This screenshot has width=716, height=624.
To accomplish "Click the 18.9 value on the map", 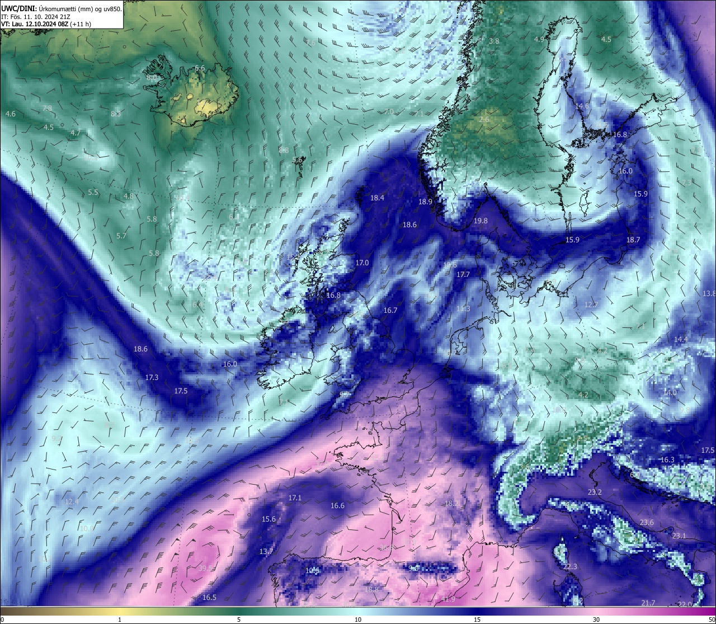I will [x=426, y=202].
